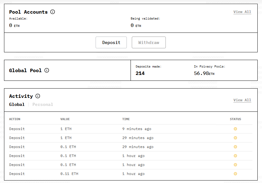
Task: Click the info icon next to Global Pool
Action: point(47,70)
